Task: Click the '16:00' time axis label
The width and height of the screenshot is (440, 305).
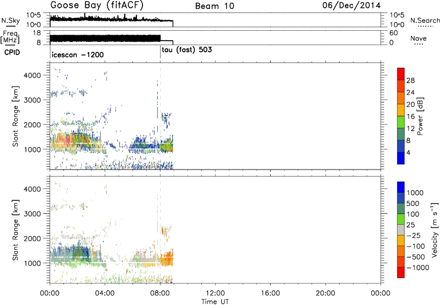Action: (x=270, y=293)
